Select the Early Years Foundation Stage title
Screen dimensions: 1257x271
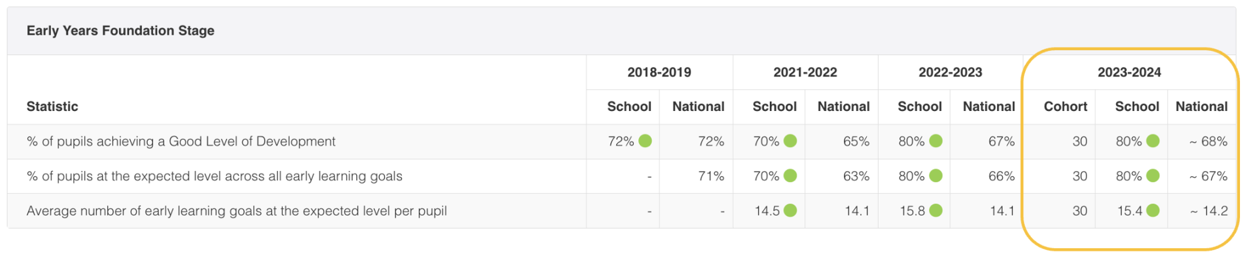(x=120, y=31)
